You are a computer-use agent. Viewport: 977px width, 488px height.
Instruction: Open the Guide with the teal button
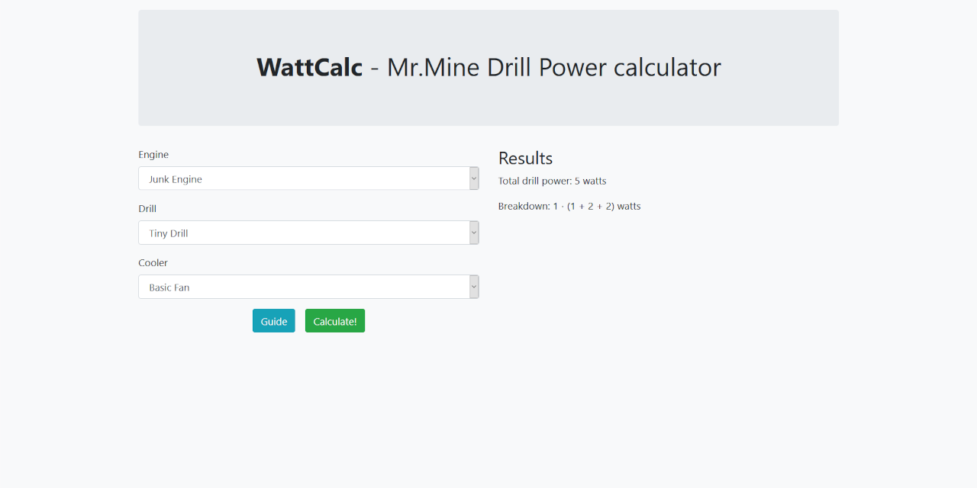pos(273,320)
